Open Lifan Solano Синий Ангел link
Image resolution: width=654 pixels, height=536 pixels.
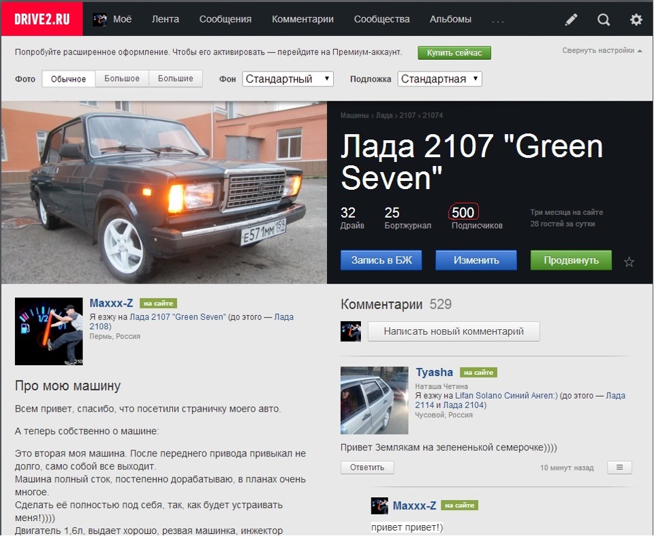click(506, 396)
